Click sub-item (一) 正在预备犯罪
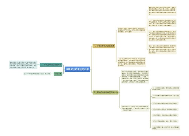 [x=166, y=89]
